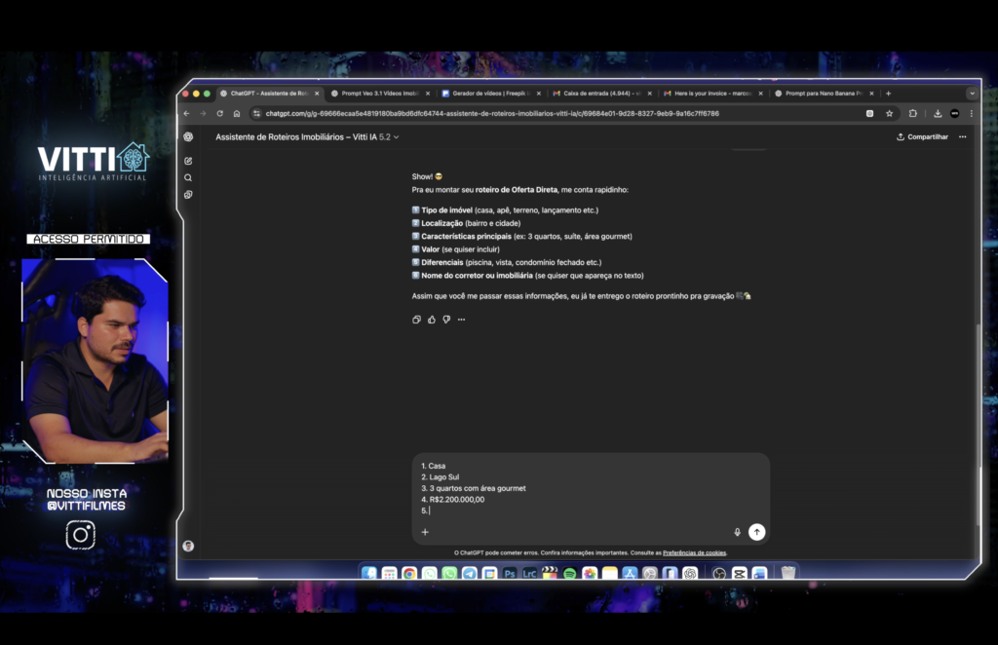Screen dimensions: 998x645
Task: Open the Preferências de cookies link
Action: pos(694,553)
